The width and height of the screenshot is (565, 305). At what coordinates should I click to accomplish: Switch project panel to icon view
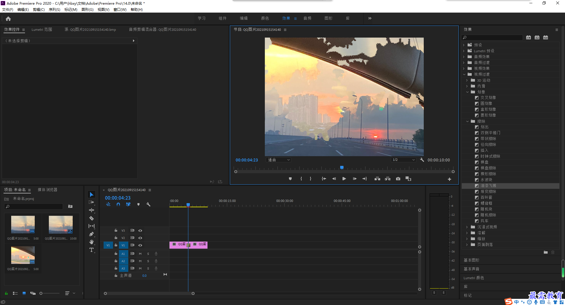pos(24,293)
